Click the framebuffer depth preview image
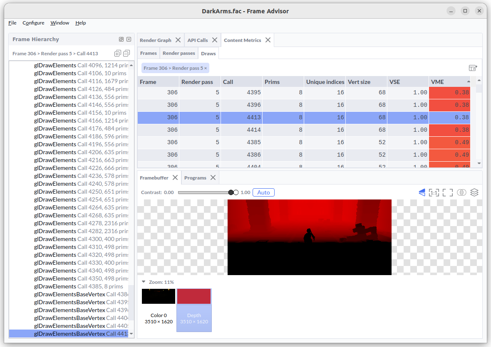This screenshot has height=347, width=491. click(x=310, y=237)
